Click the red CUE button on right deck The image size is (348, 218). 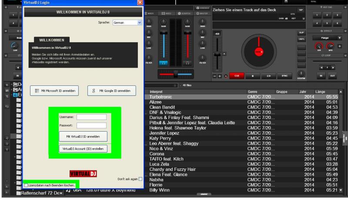point(237,76)
